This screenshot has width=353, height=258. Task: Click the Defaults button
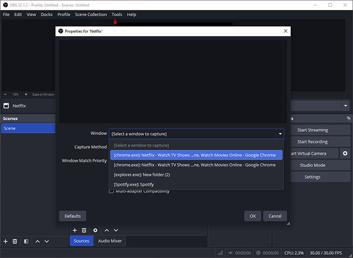click(x=72, y=216)
